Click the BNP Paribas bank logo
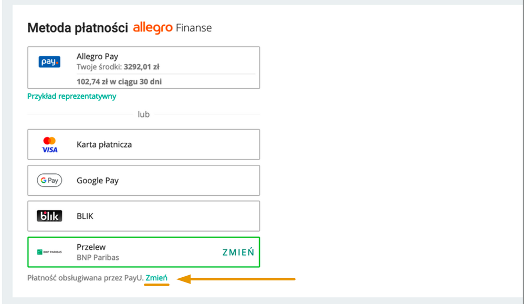Screen dimensions: 524x304 [49, 252]
